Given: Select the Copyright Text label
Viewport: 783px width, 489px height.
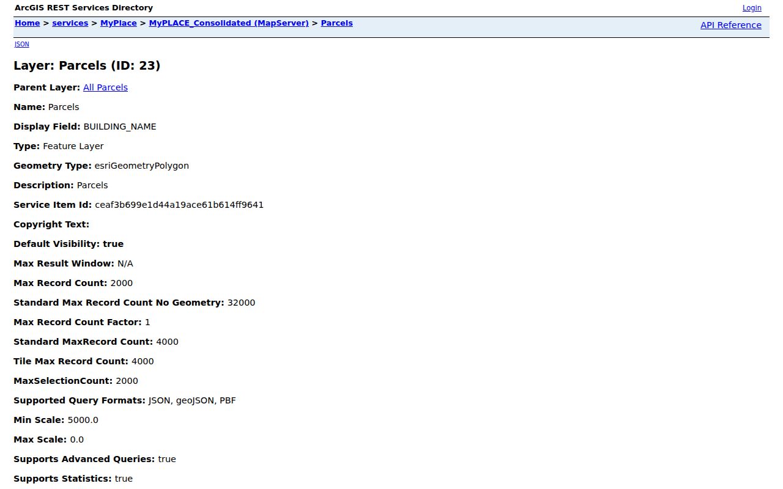Looking at the screenshot, I should click(51, 224).
